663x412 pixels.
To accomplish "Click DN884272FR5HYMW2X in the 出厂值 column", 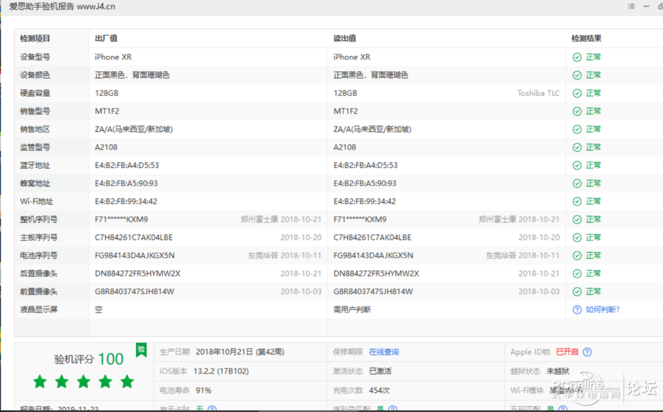I will 137,274.
